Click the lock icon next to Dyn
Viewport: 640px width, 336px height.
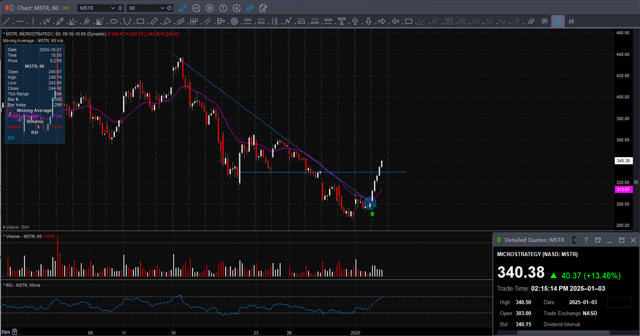[14, 332]
